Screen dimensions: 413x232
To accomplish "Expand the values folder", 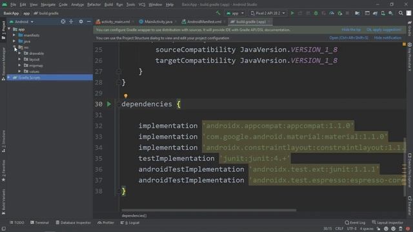I will click(19, 72).
